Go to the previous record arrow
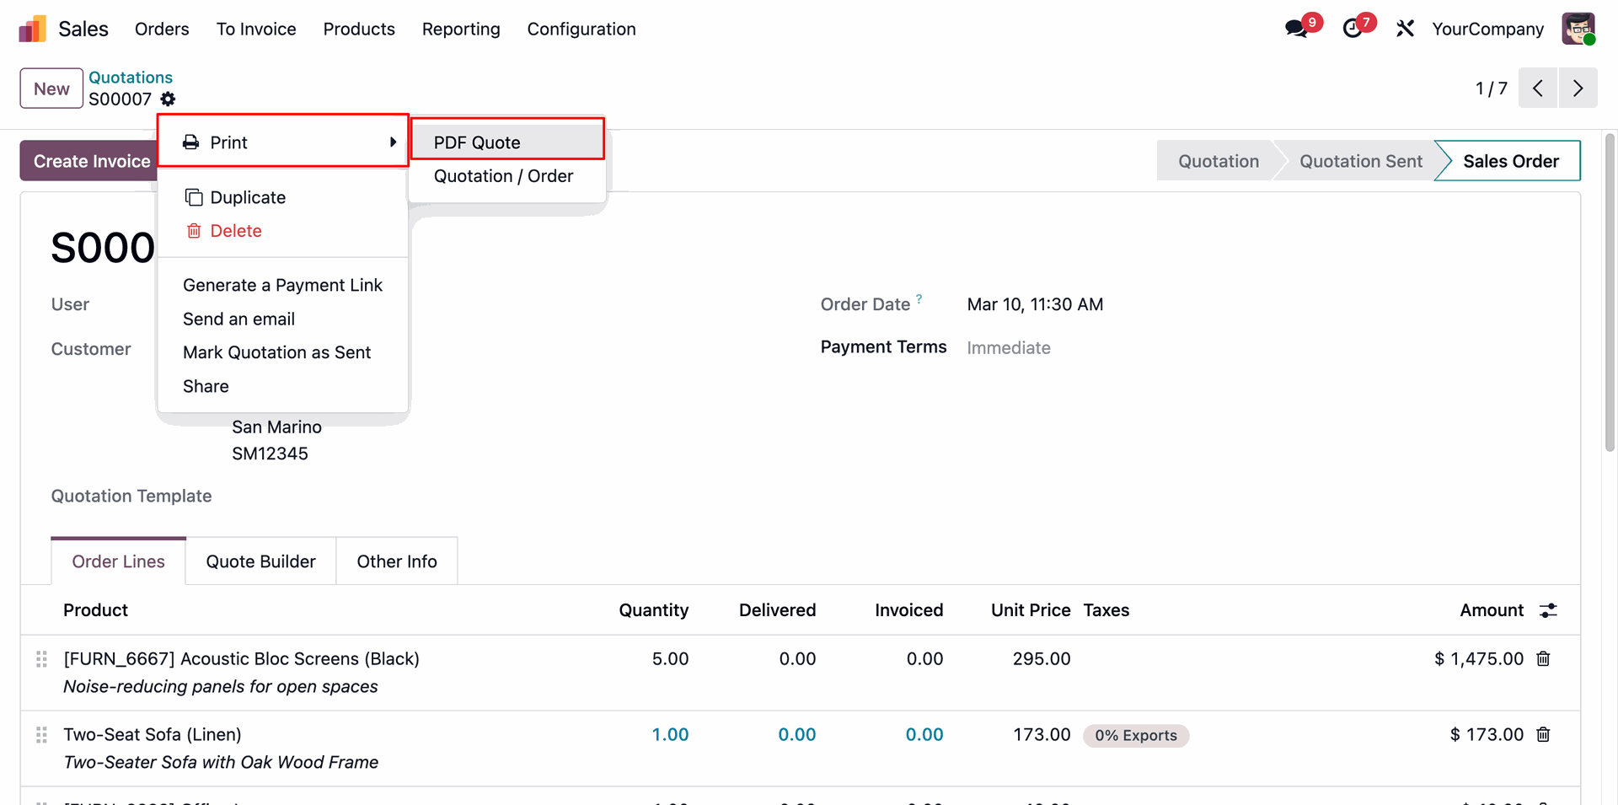Image resolution: width=1618 pixels, height=805 pixels. pos(1538,89)
